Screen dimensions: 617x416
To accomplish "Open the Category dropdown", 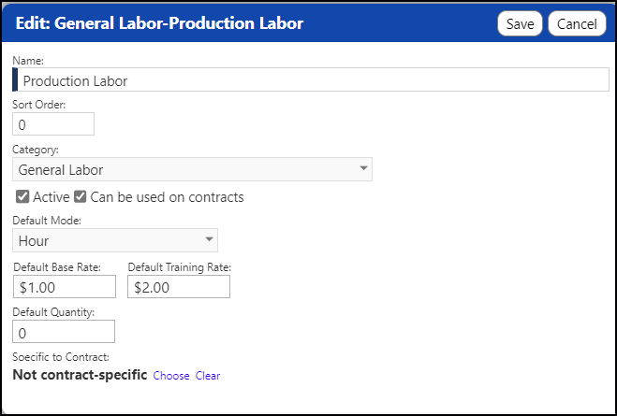I will (x=192, y=169).
